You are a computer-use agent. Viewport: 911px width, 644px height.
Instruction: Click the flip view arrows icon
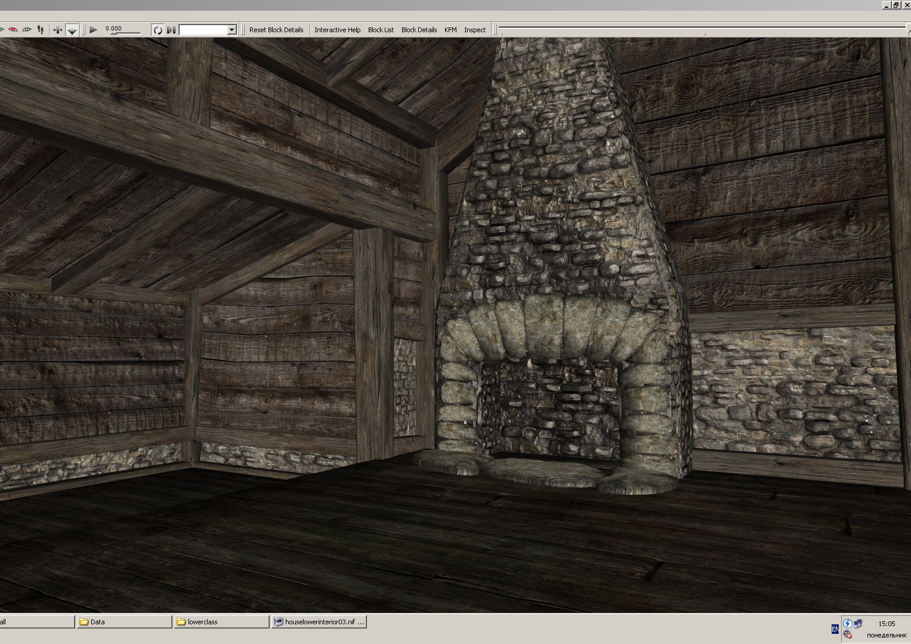tap(58, 29)
